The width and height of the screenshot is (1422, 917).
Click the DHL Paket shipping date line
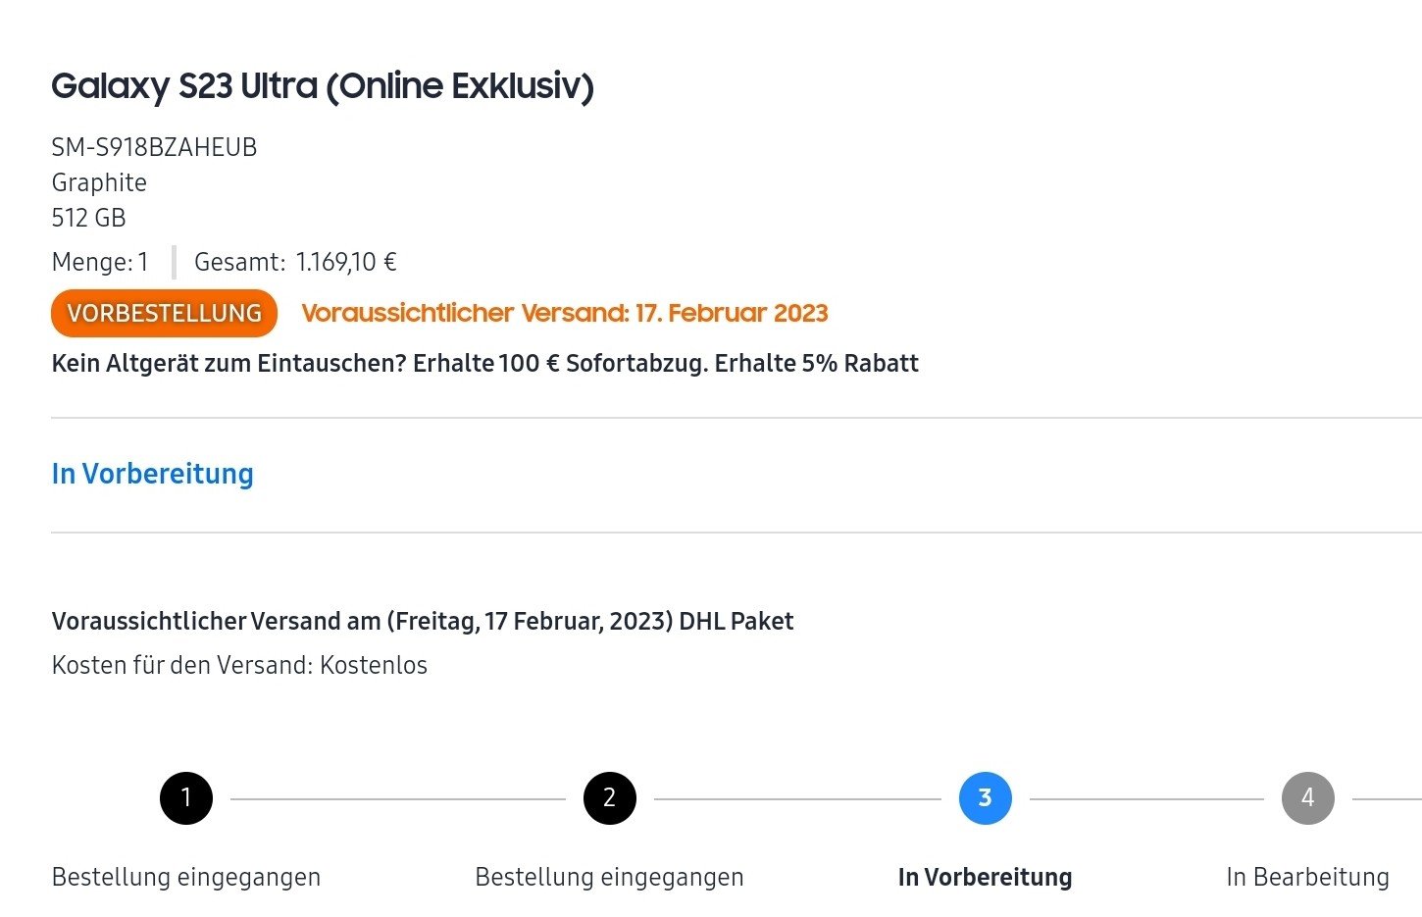tap(423, 621)
